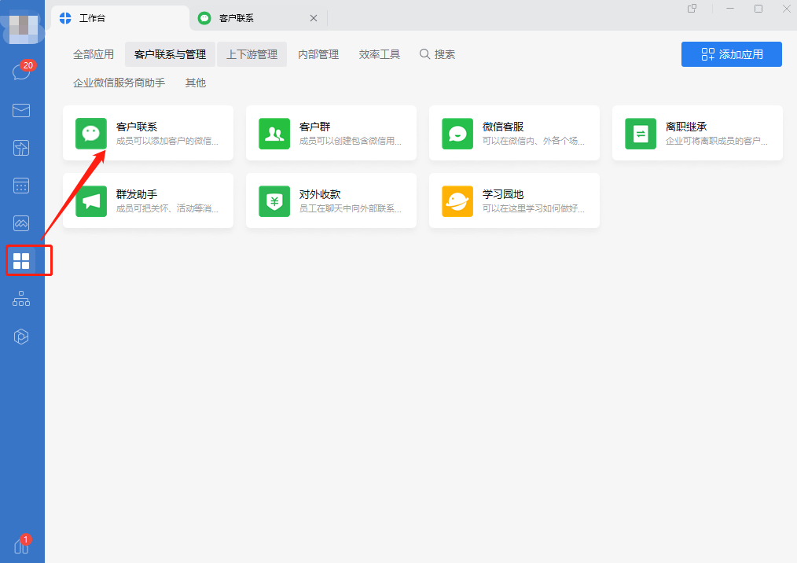Open the Messages chat icon in sidebar
Screen dimensions: 797x563
click(21, 72)
